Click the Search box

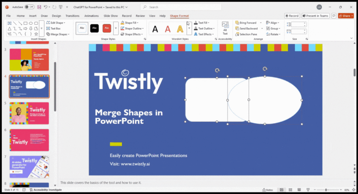[181, 7]
